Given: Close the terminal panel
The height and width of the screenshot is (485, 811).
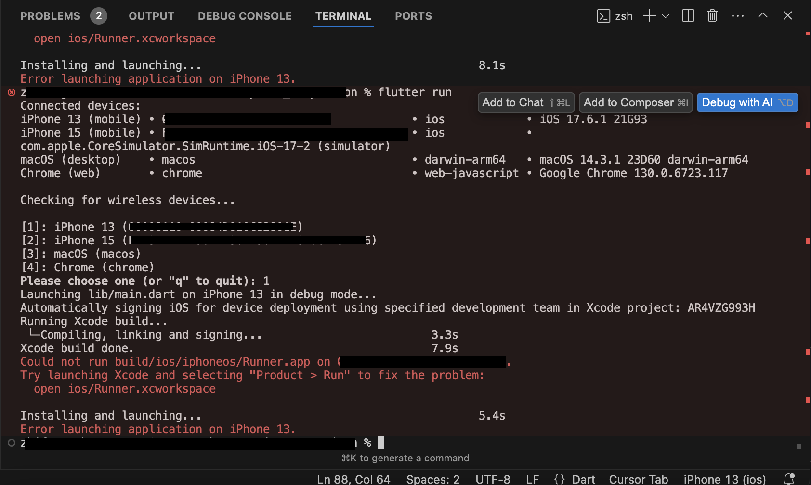Looking at the screenshot, I should [788, 15].
